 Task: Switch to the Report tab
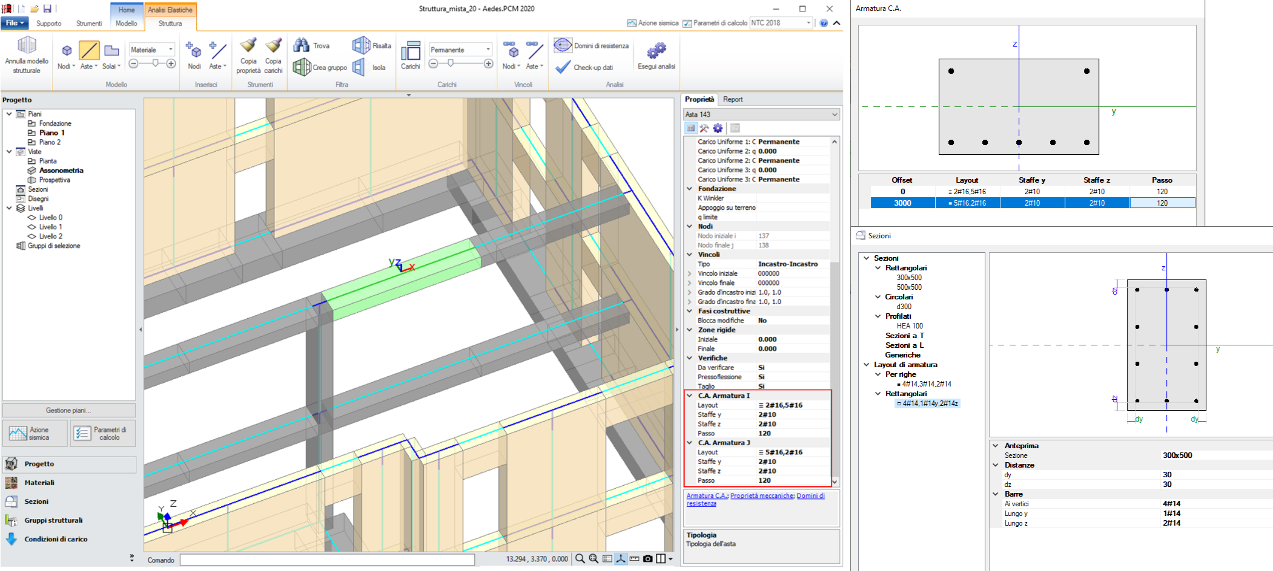(x=732, y=99)
